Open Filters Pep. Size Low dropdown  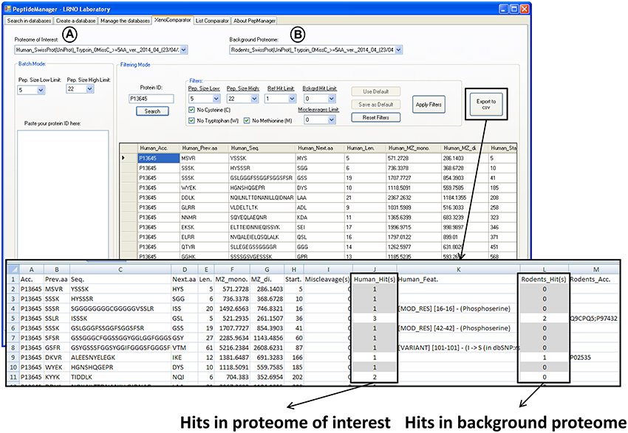coord(216,99)
